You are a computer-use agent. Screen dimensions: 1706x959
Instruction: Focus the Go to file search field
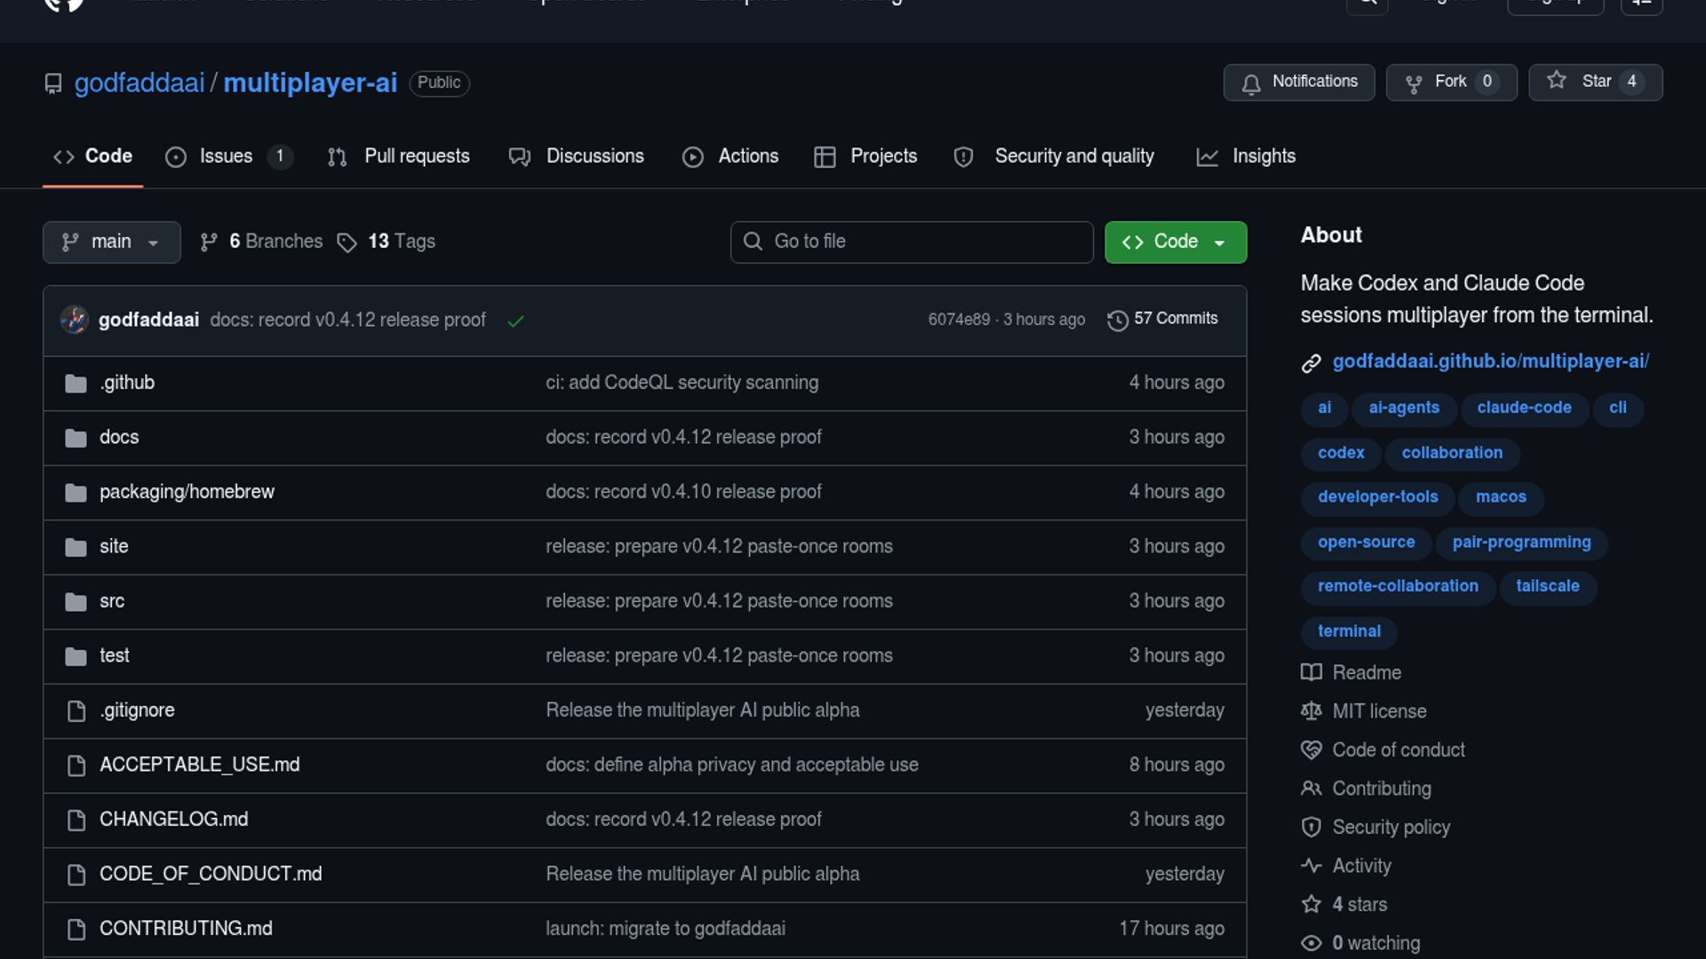(912, 242)
